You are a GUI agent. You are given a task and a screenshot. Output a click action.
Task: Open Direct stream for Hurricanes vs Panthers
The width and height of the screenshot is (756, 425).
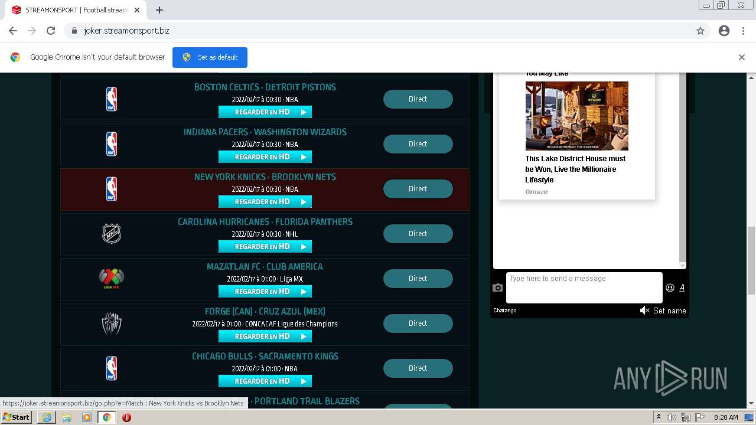[418, 234]
